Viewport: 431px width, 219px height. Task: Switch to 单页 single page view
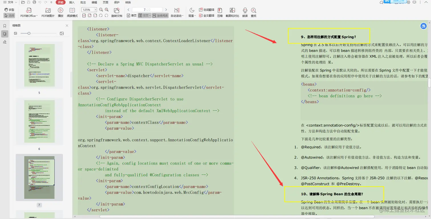(132, 16)
